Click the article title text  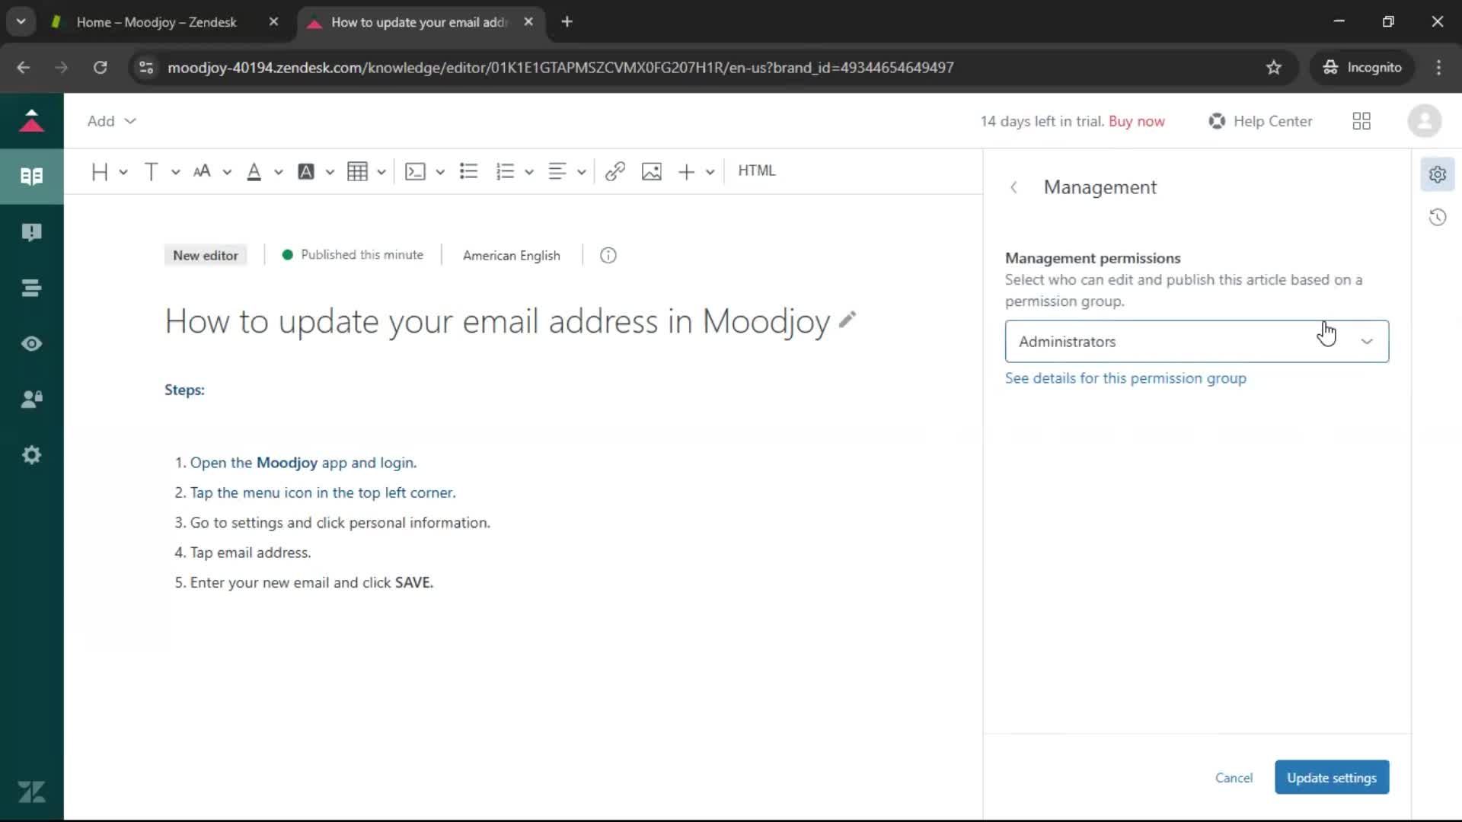click(497, 321)
